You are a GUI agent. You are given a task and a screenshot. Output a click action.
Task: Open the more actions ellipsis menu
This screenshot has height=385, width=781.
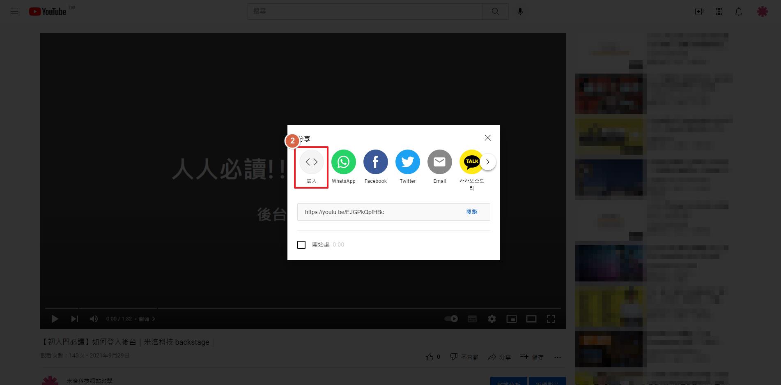(557, 357)
